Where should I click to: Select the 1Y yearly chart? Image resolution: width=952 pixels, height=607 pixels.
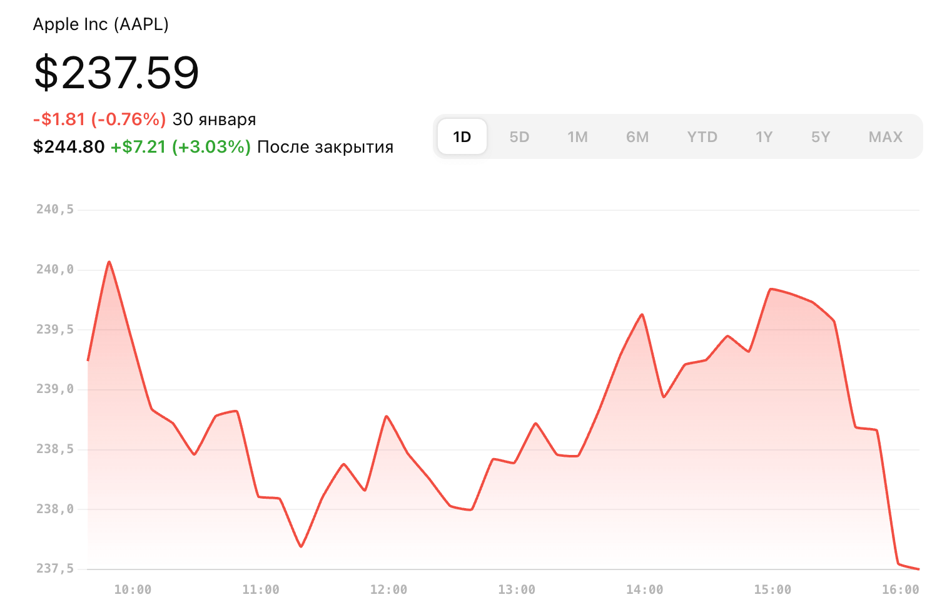(764, 136)
